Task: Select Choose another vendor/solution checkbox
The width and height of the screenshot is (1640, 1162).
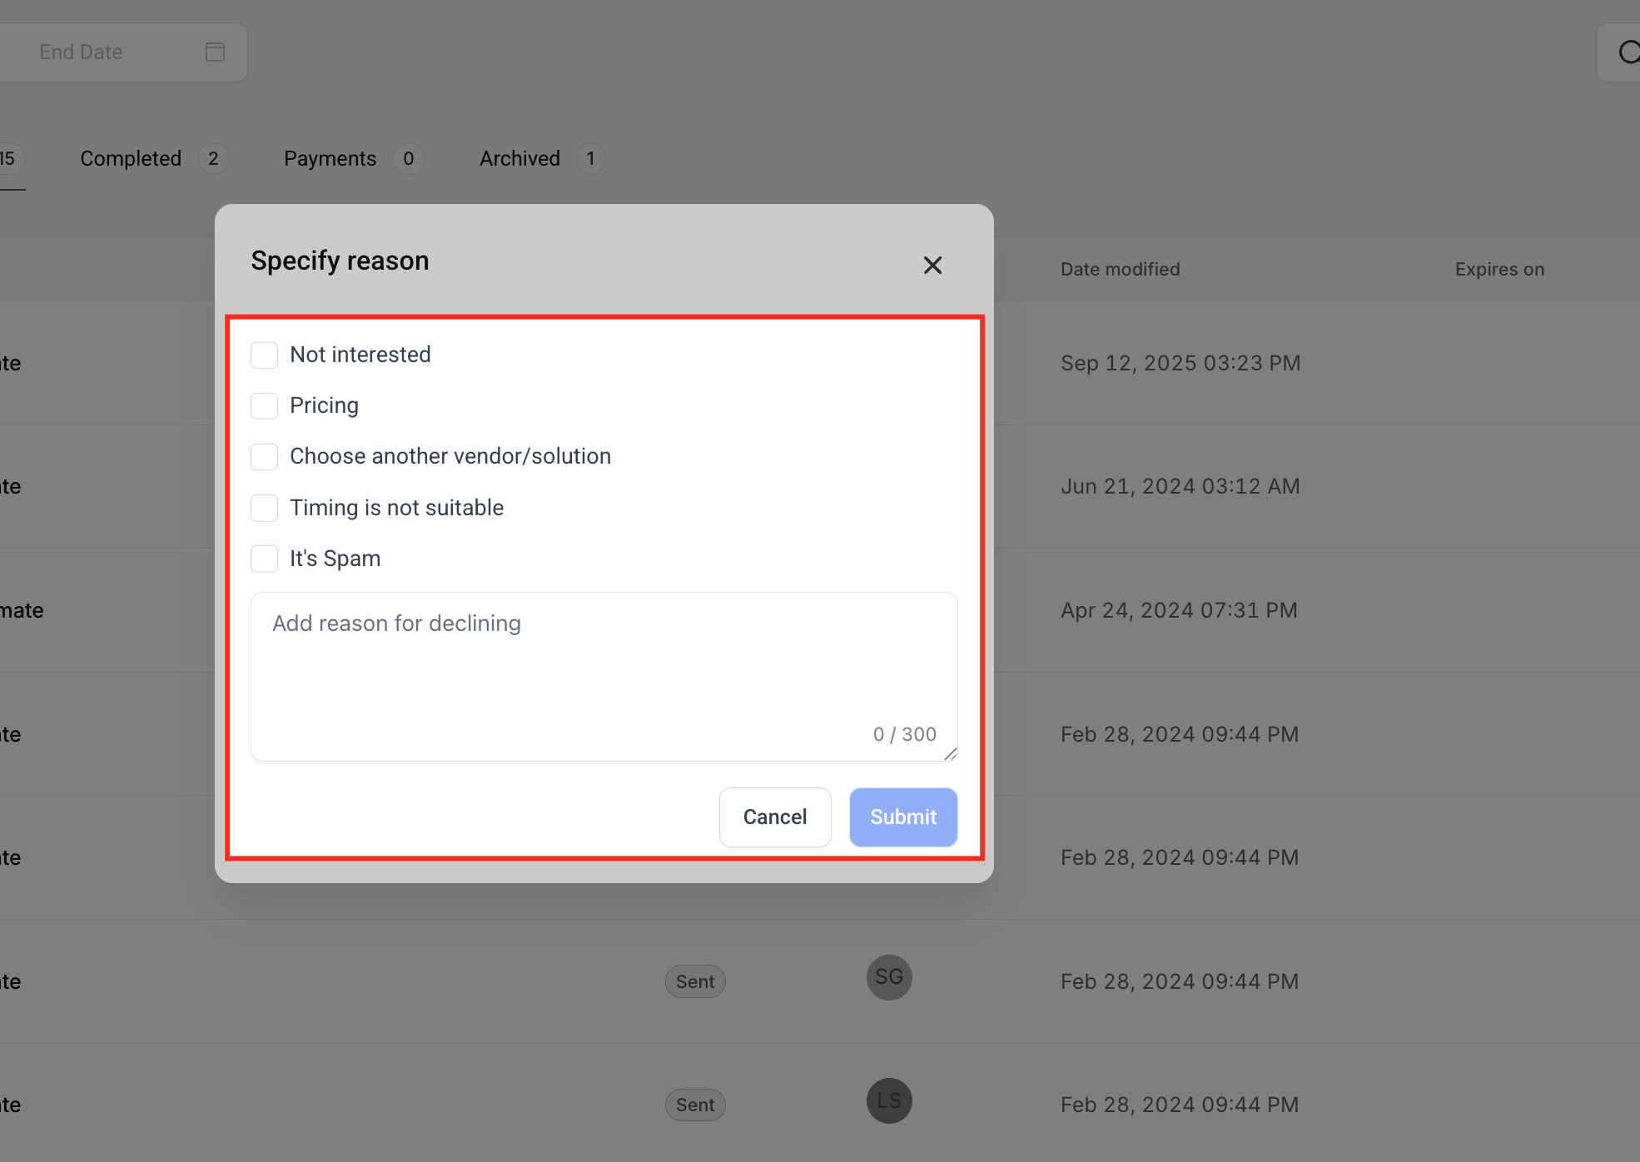Action: tap(265, 457)
